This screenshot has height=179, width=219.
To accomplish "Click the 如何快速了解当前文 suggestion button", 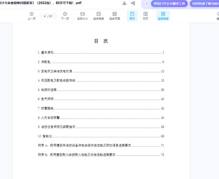I will pos(205,4).
